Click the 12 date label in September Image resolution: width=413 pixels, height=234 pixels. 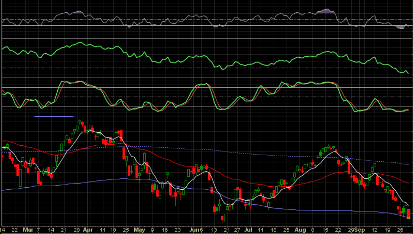[374, 230]
